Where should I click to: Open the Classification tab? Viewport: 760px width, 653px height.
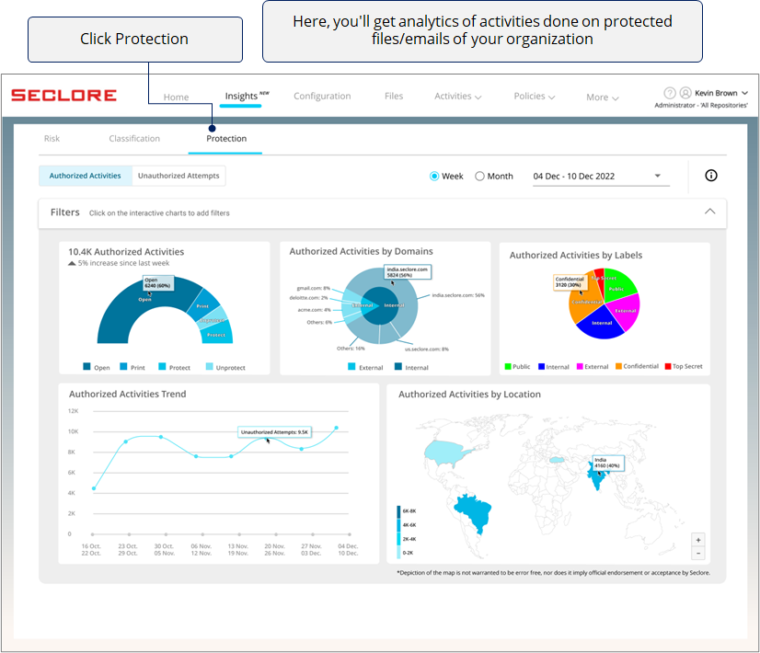(x=134, y=139)
